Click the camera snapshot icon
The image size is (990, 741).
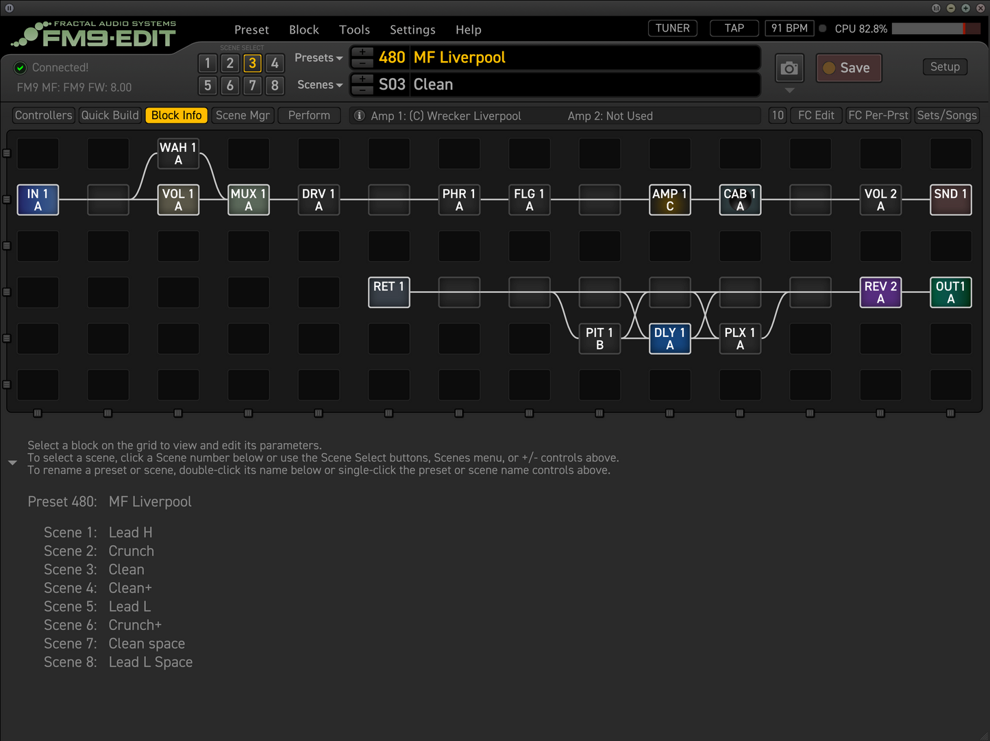point(789,68)
